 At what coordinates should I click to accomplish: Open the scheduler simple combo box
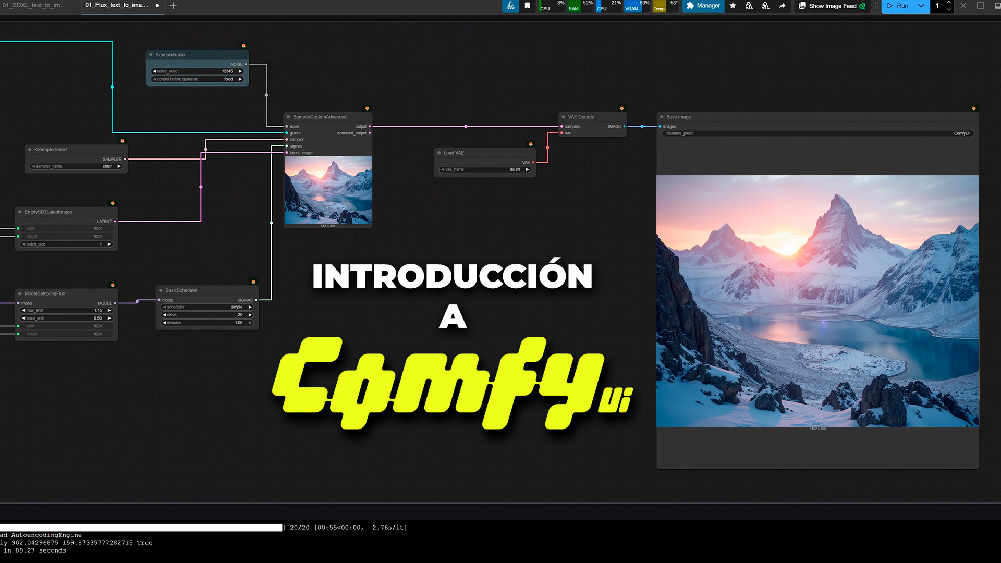click(x=207, y=307)
